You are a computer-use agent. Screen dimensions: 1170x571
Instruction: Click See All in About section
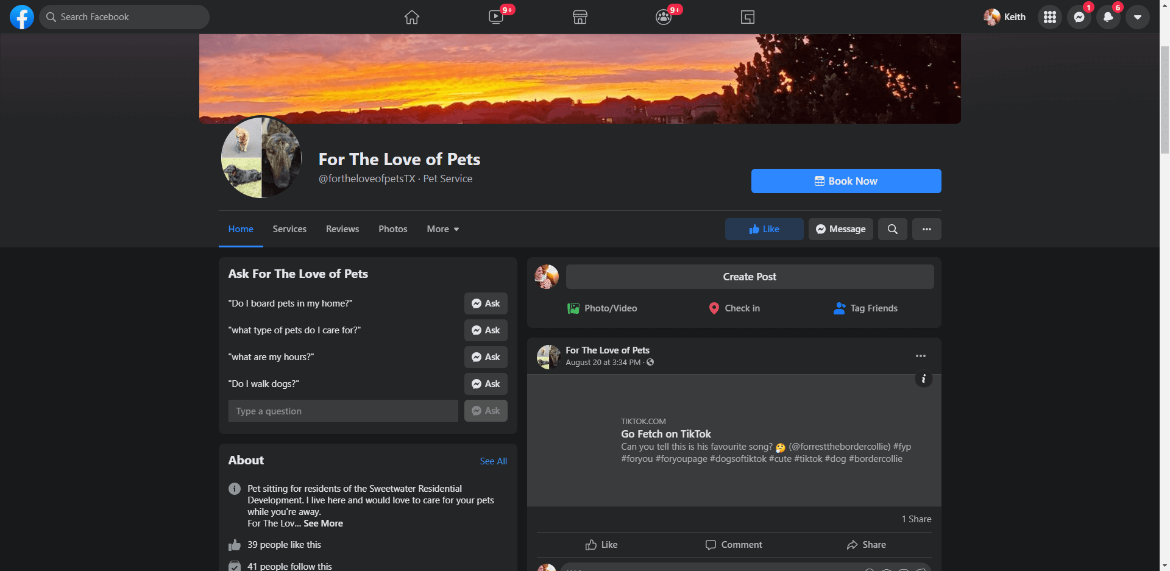click(x=493, y=461)
